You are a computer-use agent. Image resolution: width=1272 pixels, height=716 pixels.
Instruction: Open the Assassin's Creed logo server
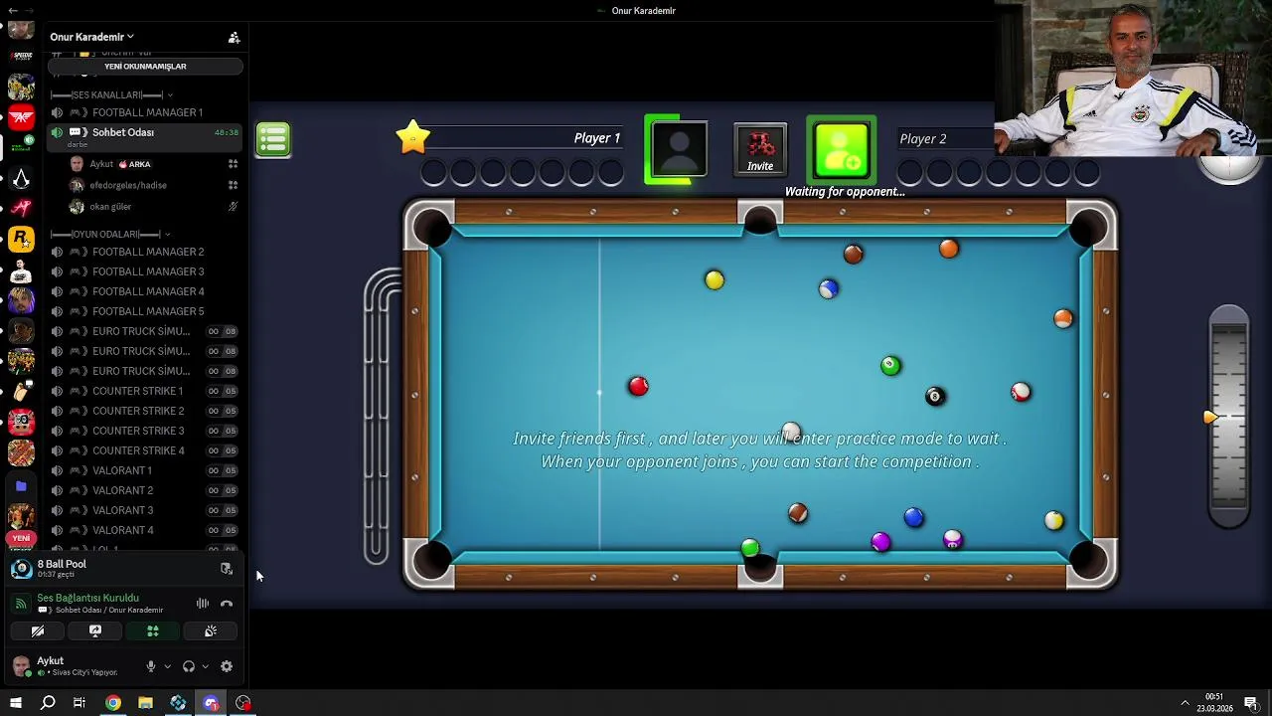coord(21,178)
